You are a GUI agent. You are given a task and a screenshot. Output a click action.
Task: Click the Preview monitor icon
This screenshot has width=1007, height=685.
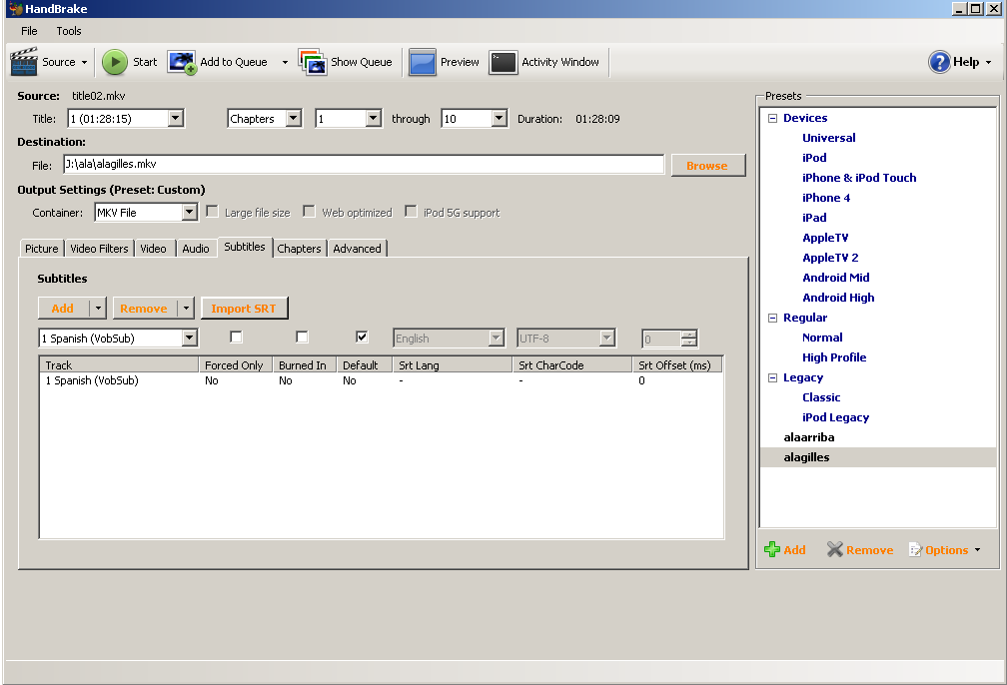click(422, 62)
